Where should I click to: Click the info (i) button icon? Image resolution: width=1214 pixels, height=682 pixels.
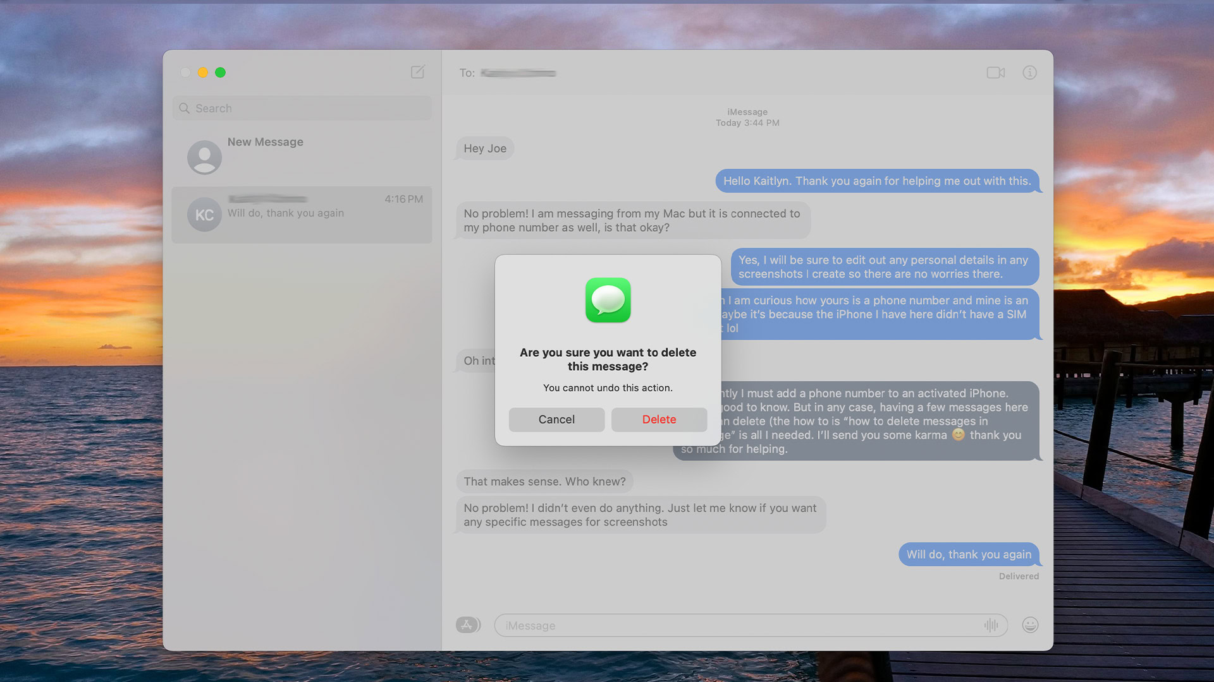coord(1030,71)
